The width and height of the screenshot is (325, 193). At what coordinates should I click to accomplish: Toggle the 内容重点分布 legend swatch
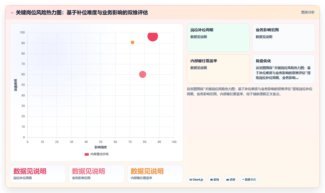pos(87,154)
